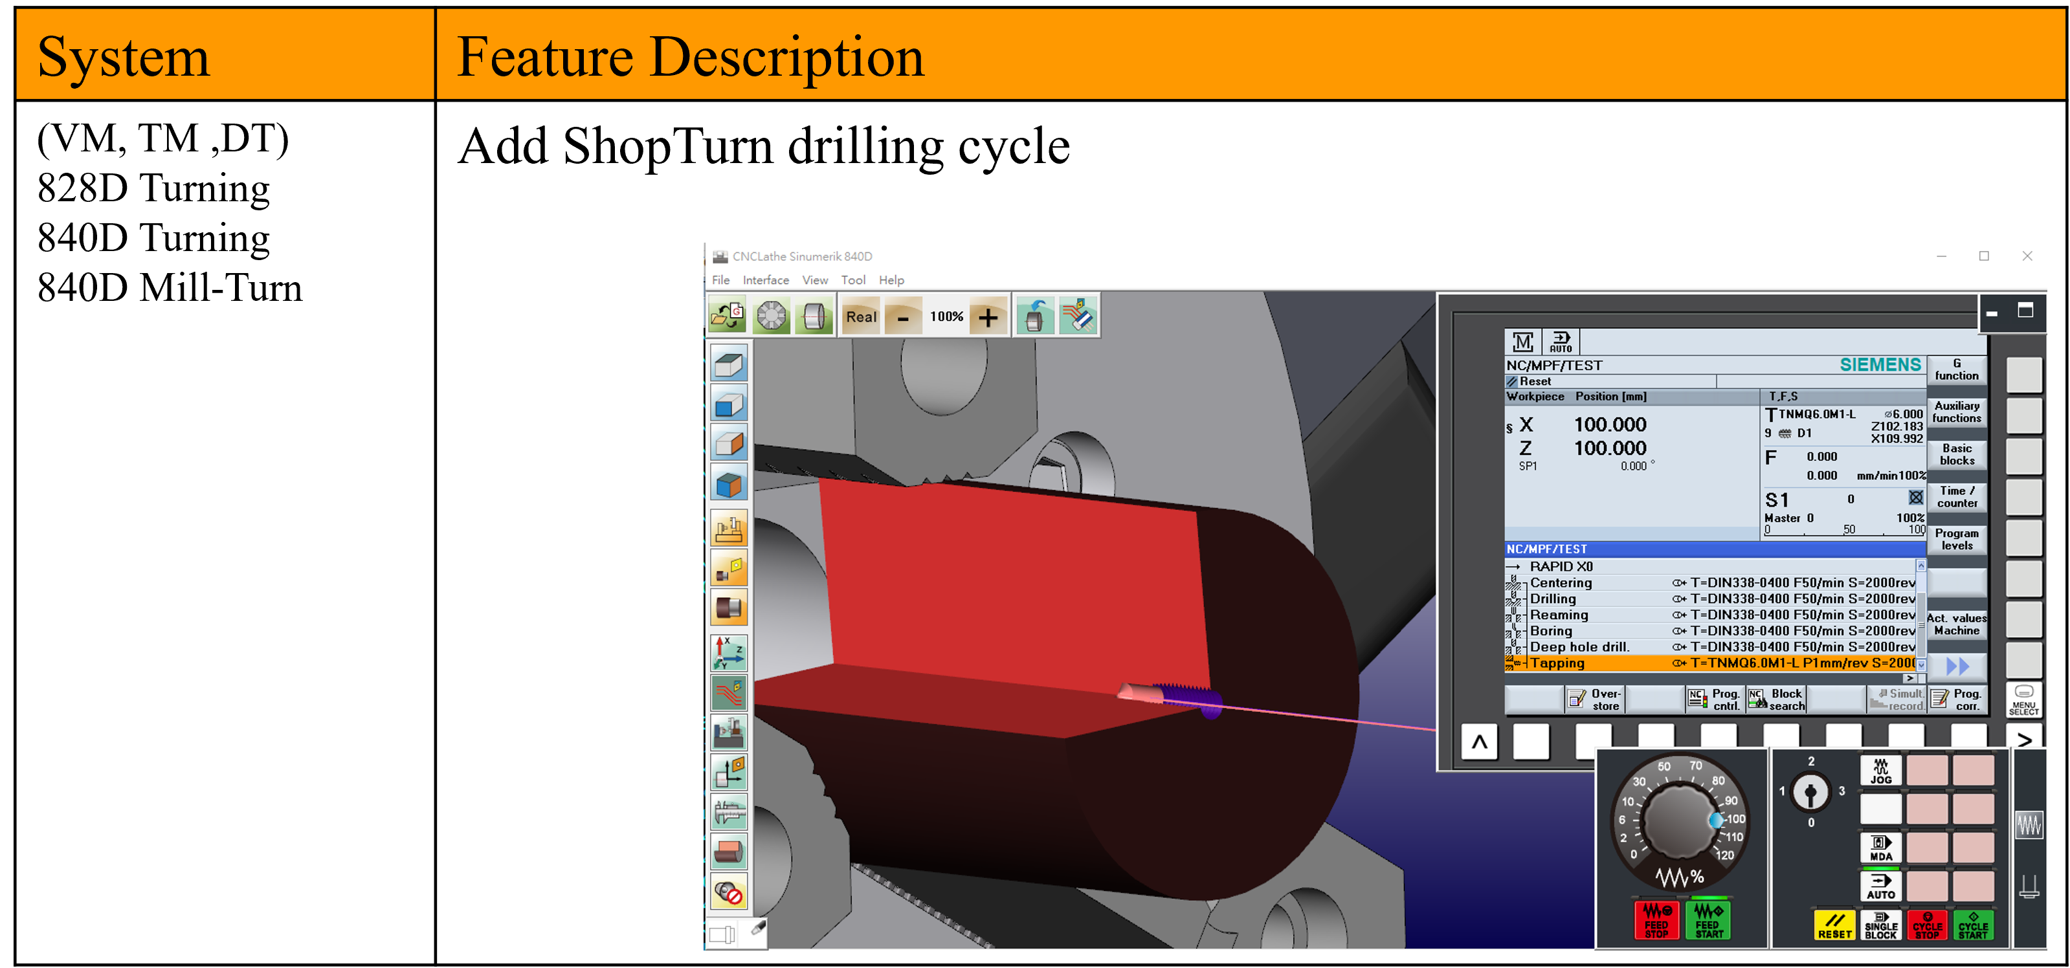Click the reset workpiece icon with blue arrow
Screen dimensions: 2070x968
pos(1035,316)
